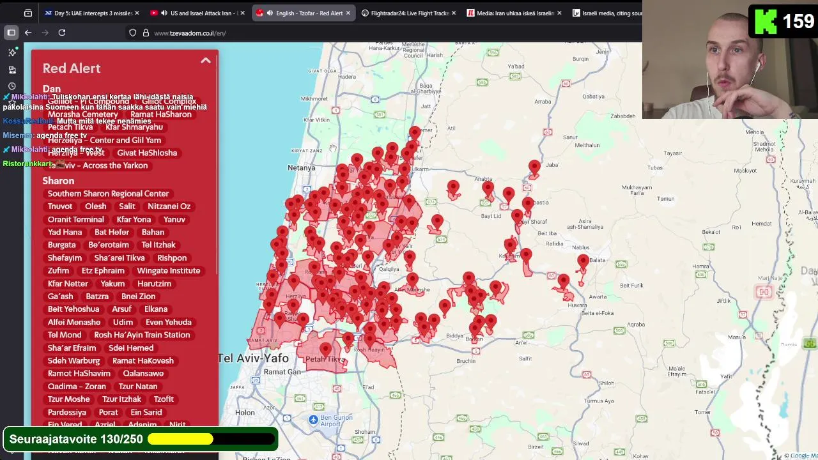Mute audio on Tzofar Red Alert tab
818x460 pixels.
coord(270,13)
